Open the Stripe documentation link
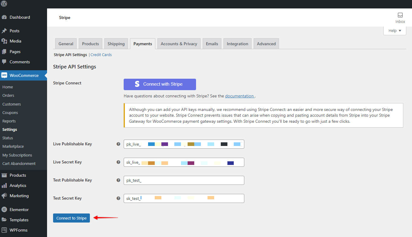This screenshot has width=412, height=237. click(x=240, y=96)
